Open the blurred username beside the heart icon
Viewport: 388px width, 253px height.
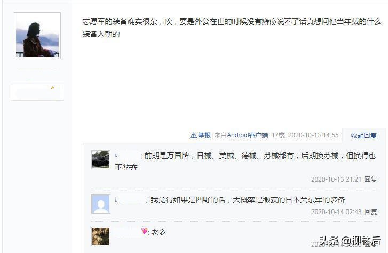point(128,232)
